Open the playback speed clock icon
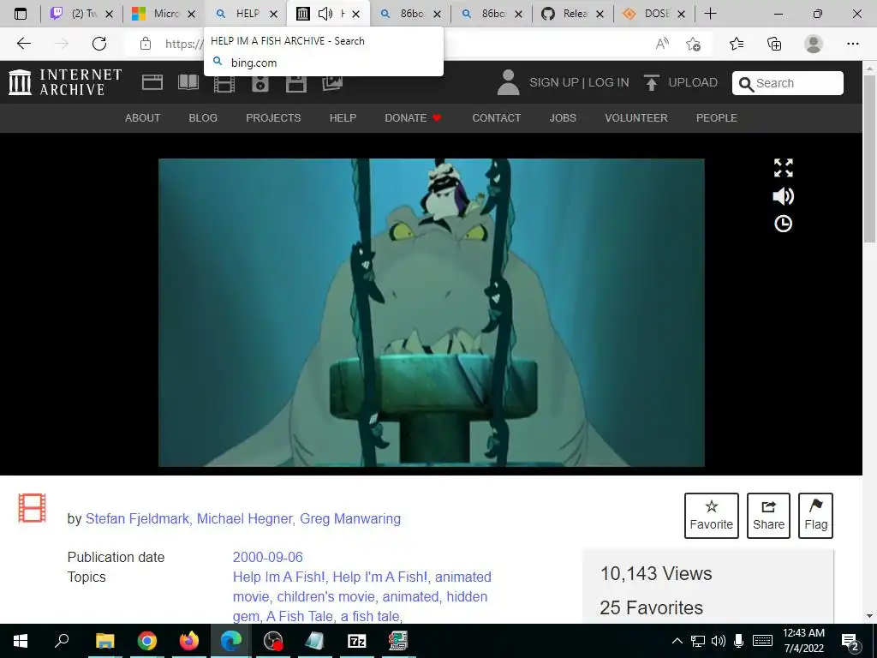877x658 pixels. 783,224
